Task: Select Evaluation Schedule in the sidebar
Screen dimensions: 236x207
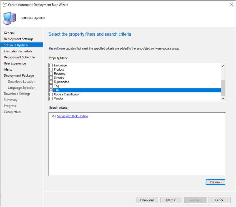Action: click(x=18, y=51)
